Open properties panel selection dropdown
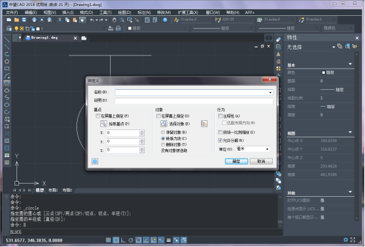 [x=333, y=47]
